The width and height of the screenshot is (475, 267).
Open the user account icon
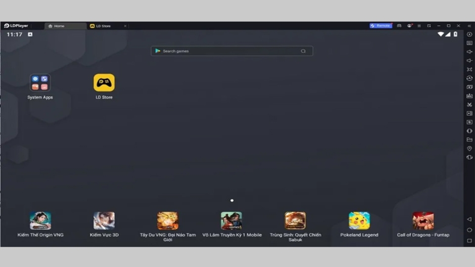tap(409, 26)
